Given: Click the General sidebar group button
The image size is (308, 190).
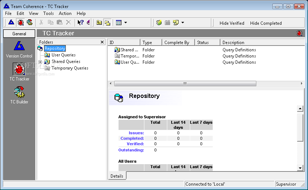Looking at the screenshot, I should pyautogui.click(x=19, y=33).
